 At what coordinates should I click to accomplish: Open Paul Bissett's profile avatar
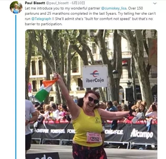(16, 7)
